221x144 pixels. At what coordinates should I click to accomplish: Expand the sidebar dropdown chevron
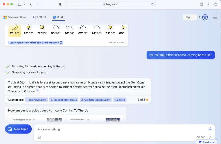[x=25, y=4]
